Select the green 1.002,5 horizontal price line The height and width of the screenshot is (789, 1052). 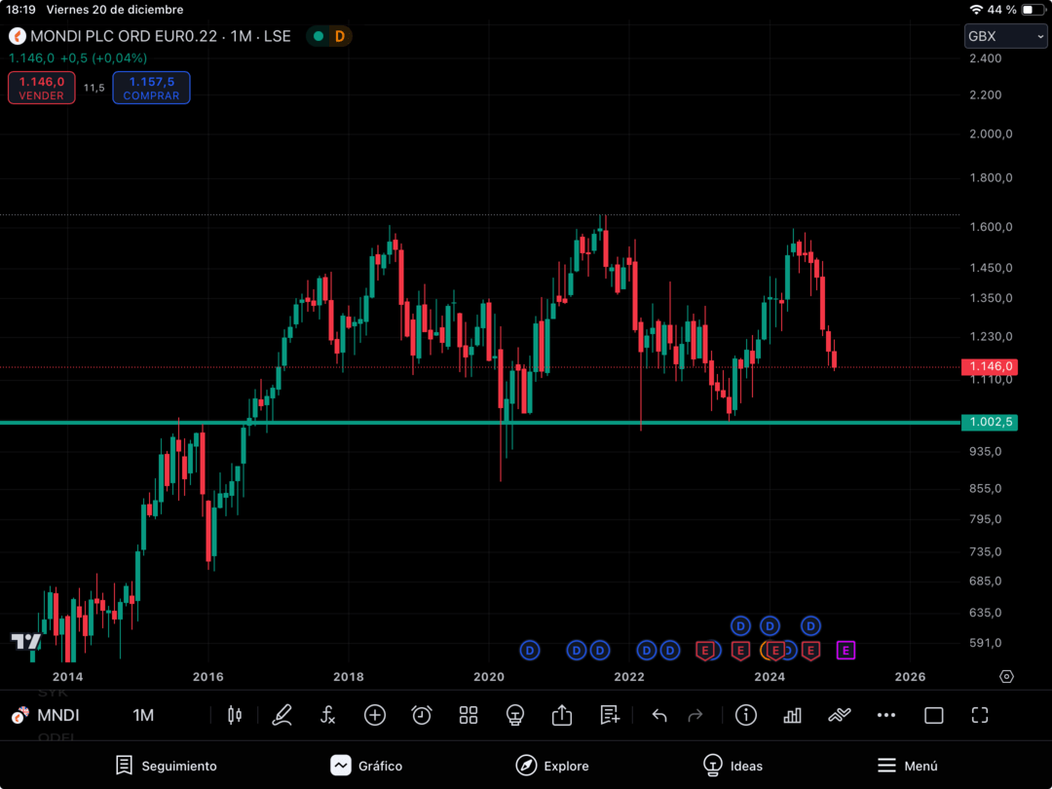(479, 423)
